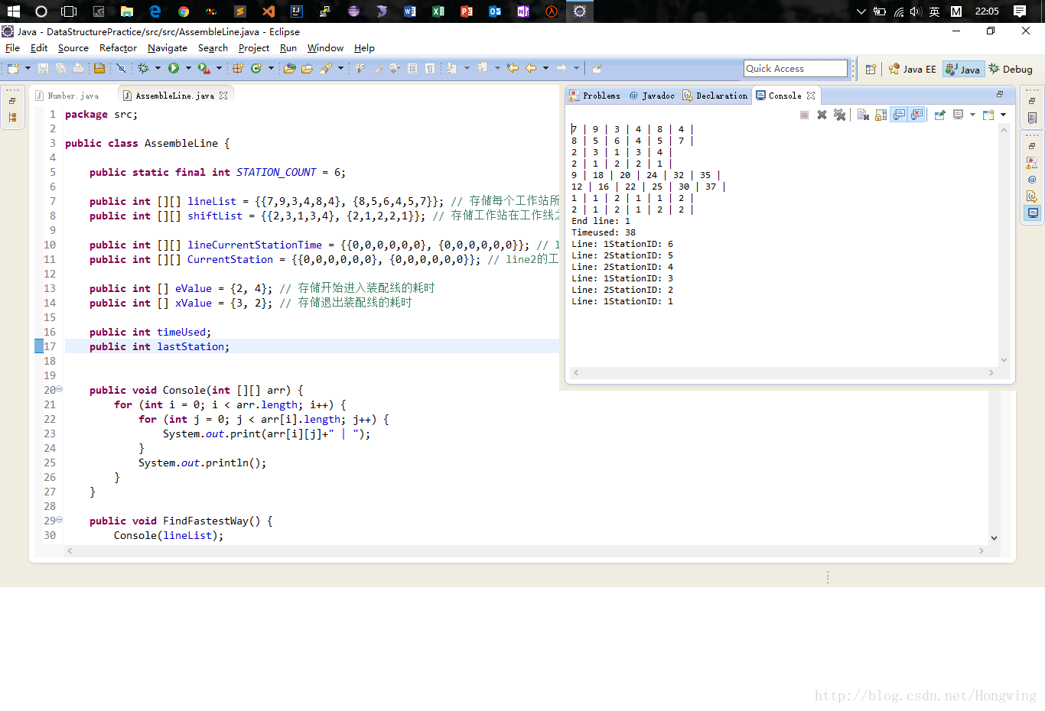Image resolution: width=1045 pixels, height=711 pixels.
Task: Click the Quick Access input field
Action: click(x=796, y=68)
